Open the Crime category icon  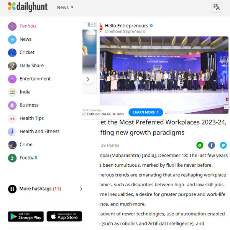(12, 145)
